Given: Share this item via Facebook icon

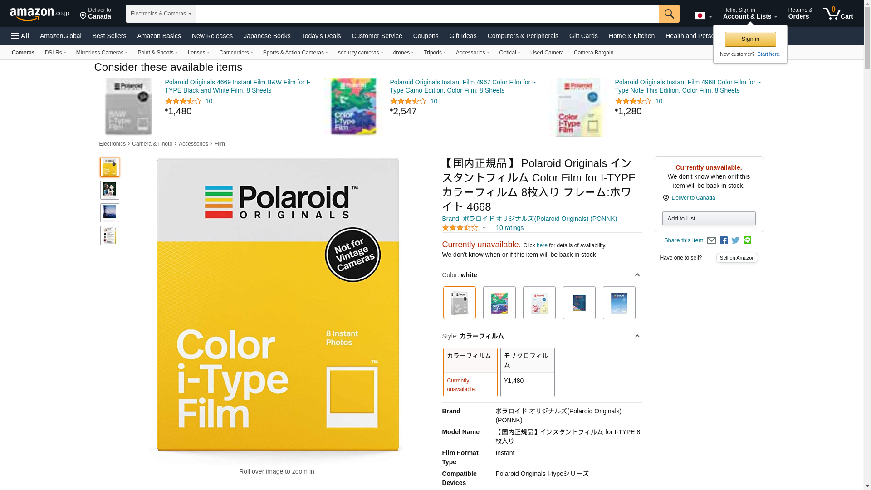Looking at the screenshot, I should tap(724, 240).
